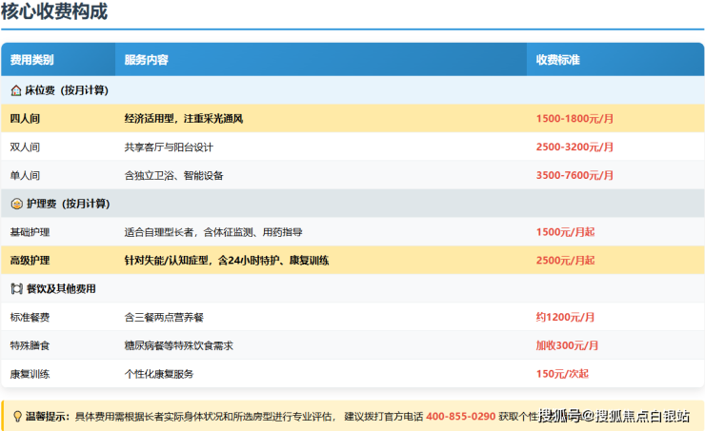Click the 核心收费构成 page heading

[x=54, y=12]
